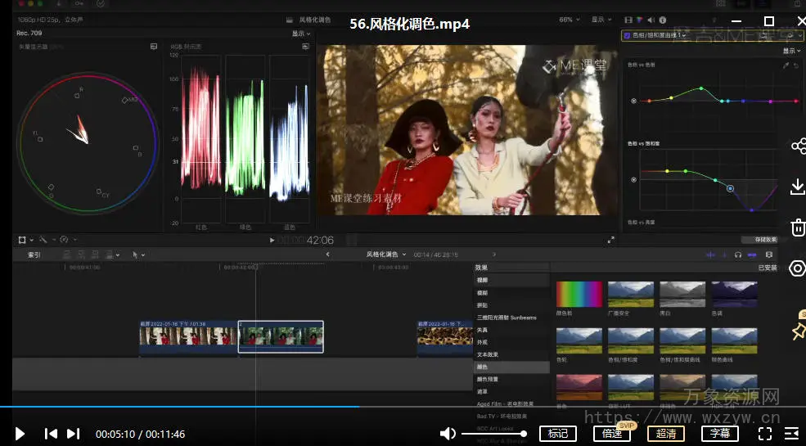
Task: Open the 66% viewer zoom dropdown
Action: point(569,20)
